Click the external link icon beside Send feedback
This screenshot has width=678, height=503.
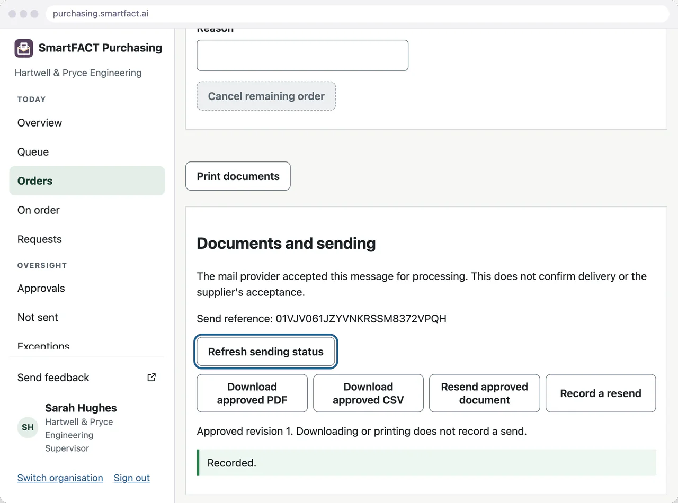151,378
